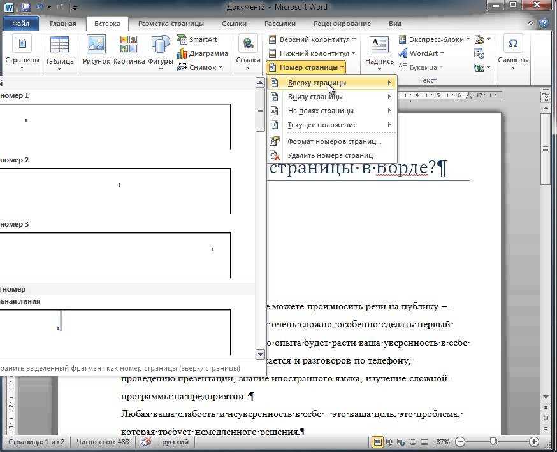Switch to Outline view
This screenshot has height=452, width=557.
(413, 442)
